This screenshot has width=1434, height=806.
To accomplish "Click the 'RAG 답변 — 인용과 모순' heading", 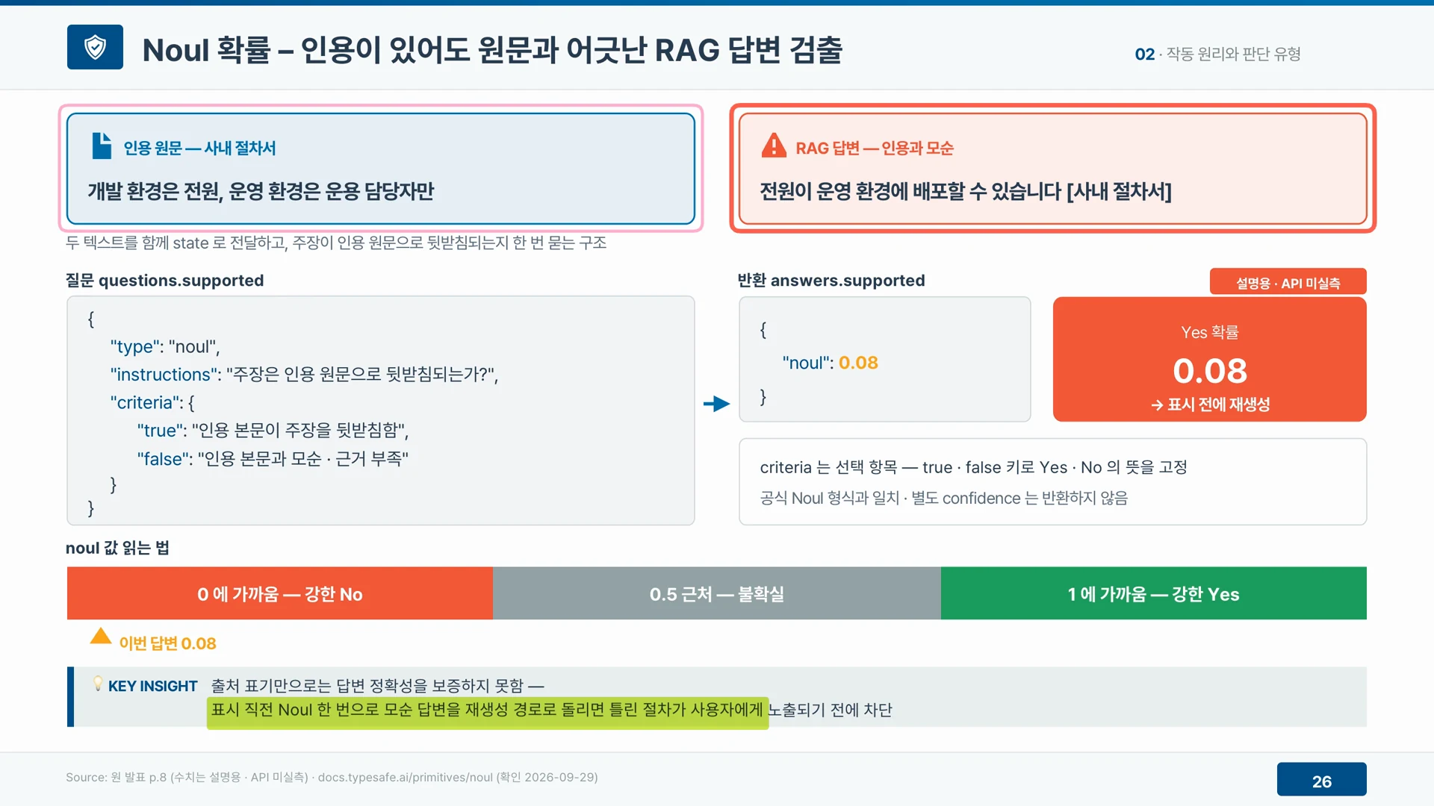I will [875, 148].
